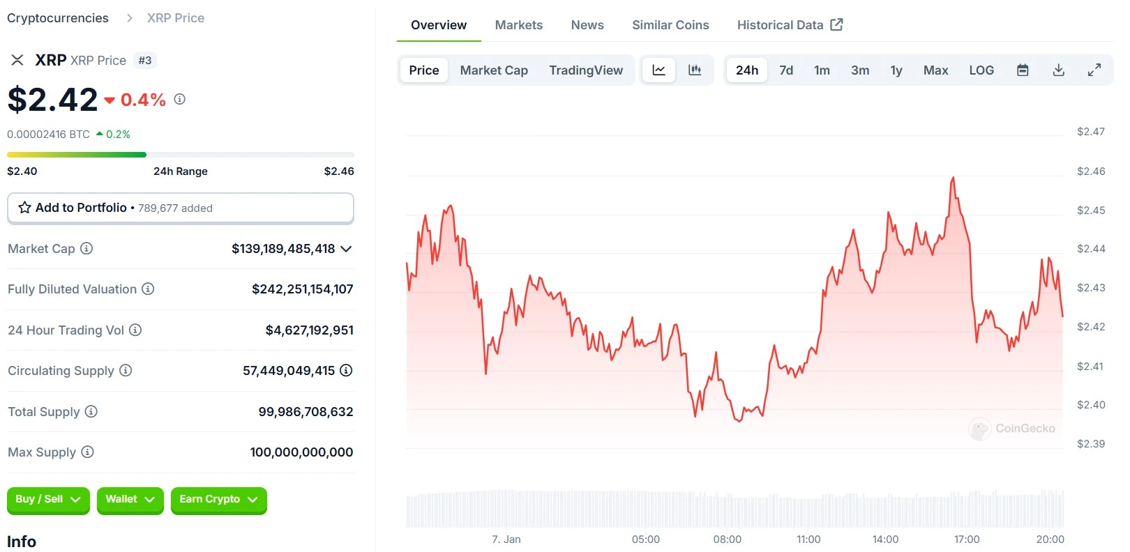Go to Cryptocurrencies breadcrumb link
1130x552 pixels.
(x=58, y=18)
